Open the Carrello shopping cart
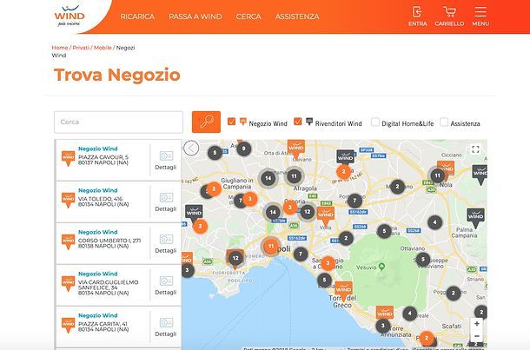 (x=449, y=16)
